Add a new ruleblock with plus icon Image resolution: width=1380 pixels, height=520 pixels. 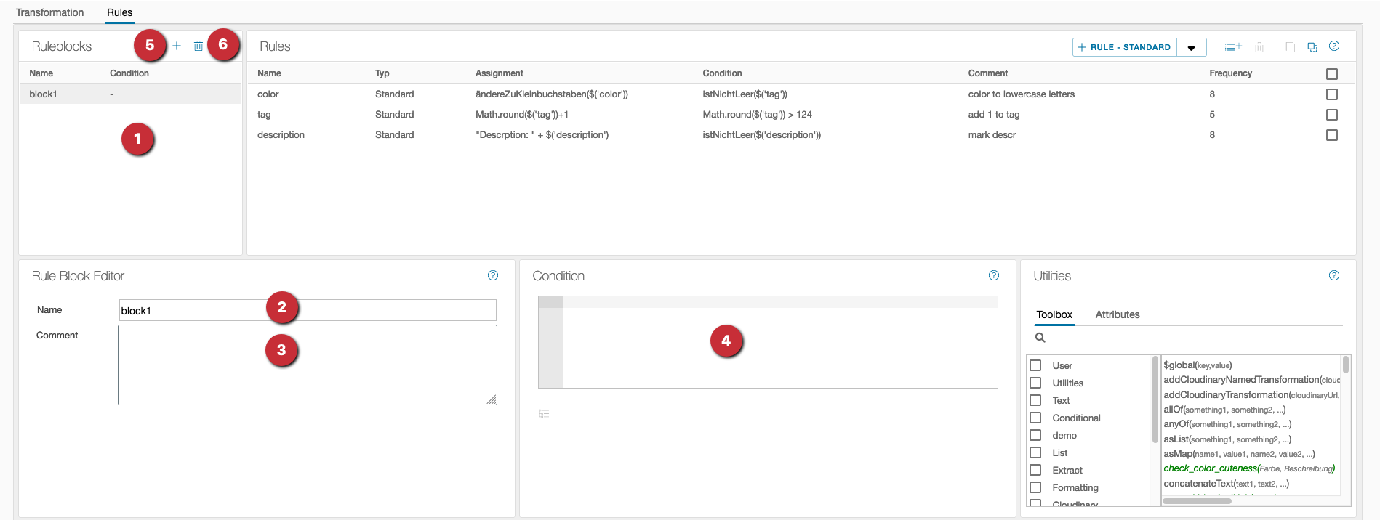click(x=177, y=46)
